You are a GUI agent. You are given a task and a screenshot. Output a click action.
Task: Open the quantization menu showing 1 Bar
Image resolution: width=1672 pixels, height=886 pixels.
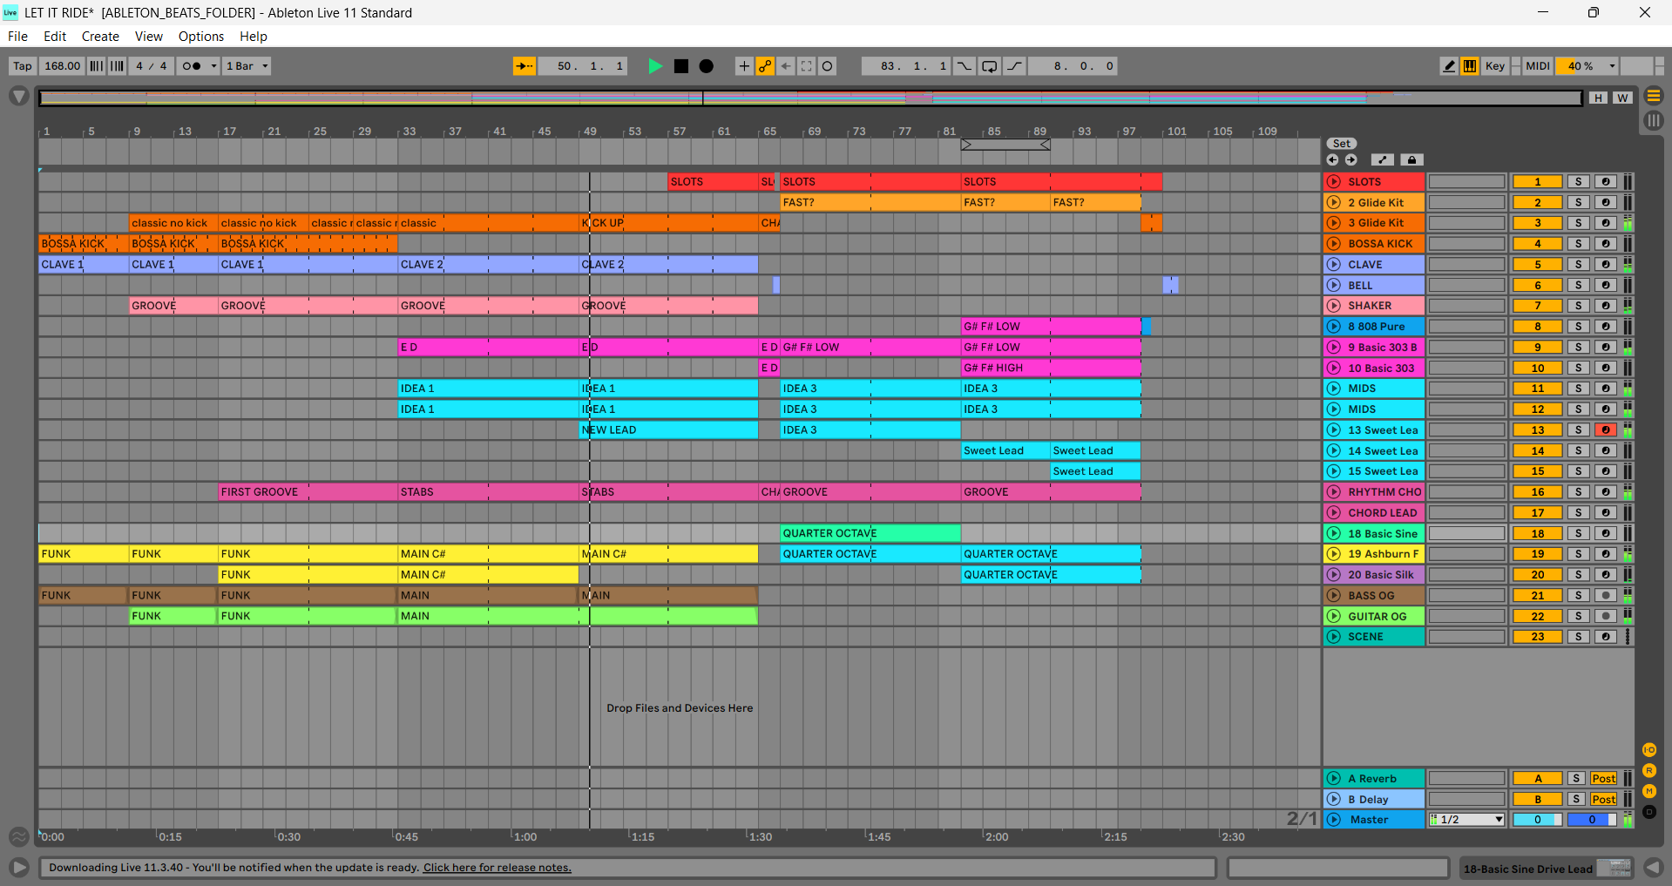point(247,66)
